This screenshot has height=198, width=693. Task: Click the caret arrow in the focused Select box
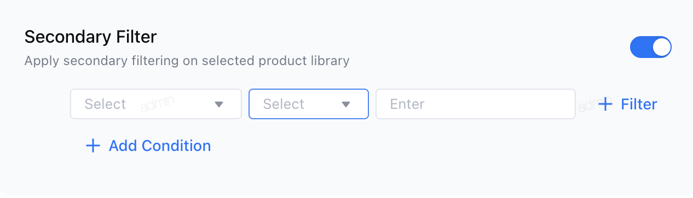pyautogui.click(x=346, y=104)
